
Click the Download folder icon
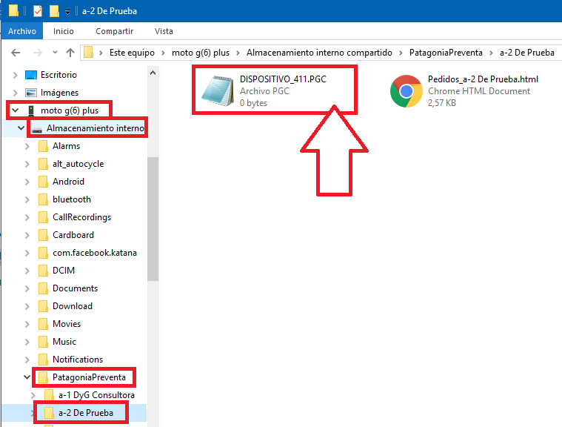[x=43, y=306]
